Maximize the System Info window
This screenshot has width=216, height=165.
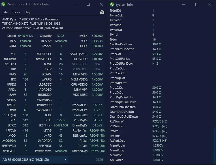[197, 5]
